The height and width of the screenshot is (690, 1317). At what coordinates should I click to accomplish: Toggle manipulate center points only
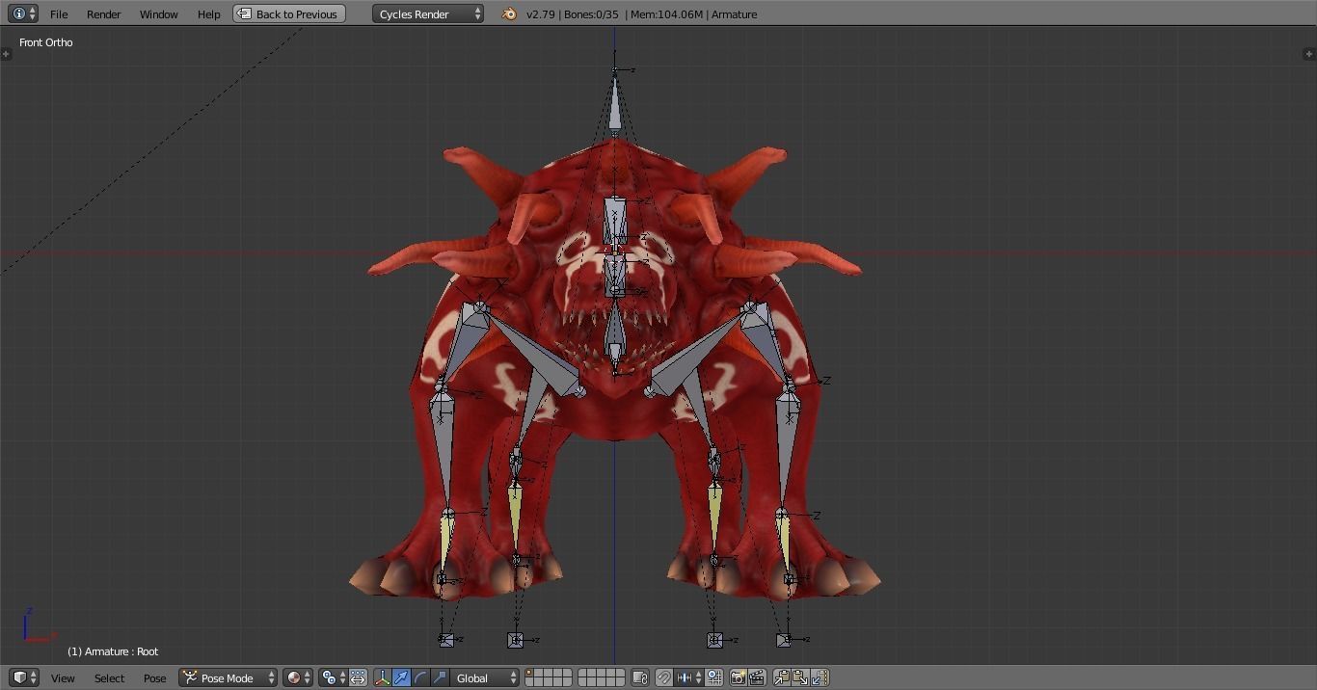(x=358, y=677)
